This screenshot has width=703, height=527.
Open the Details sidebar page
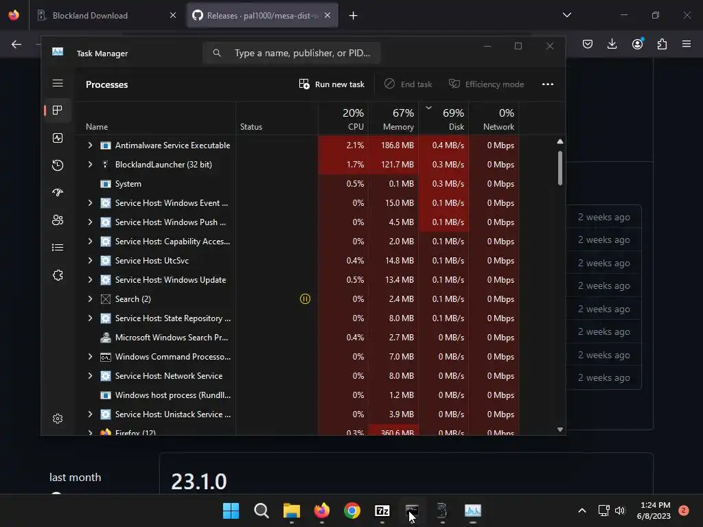click(x=58, y=247)
